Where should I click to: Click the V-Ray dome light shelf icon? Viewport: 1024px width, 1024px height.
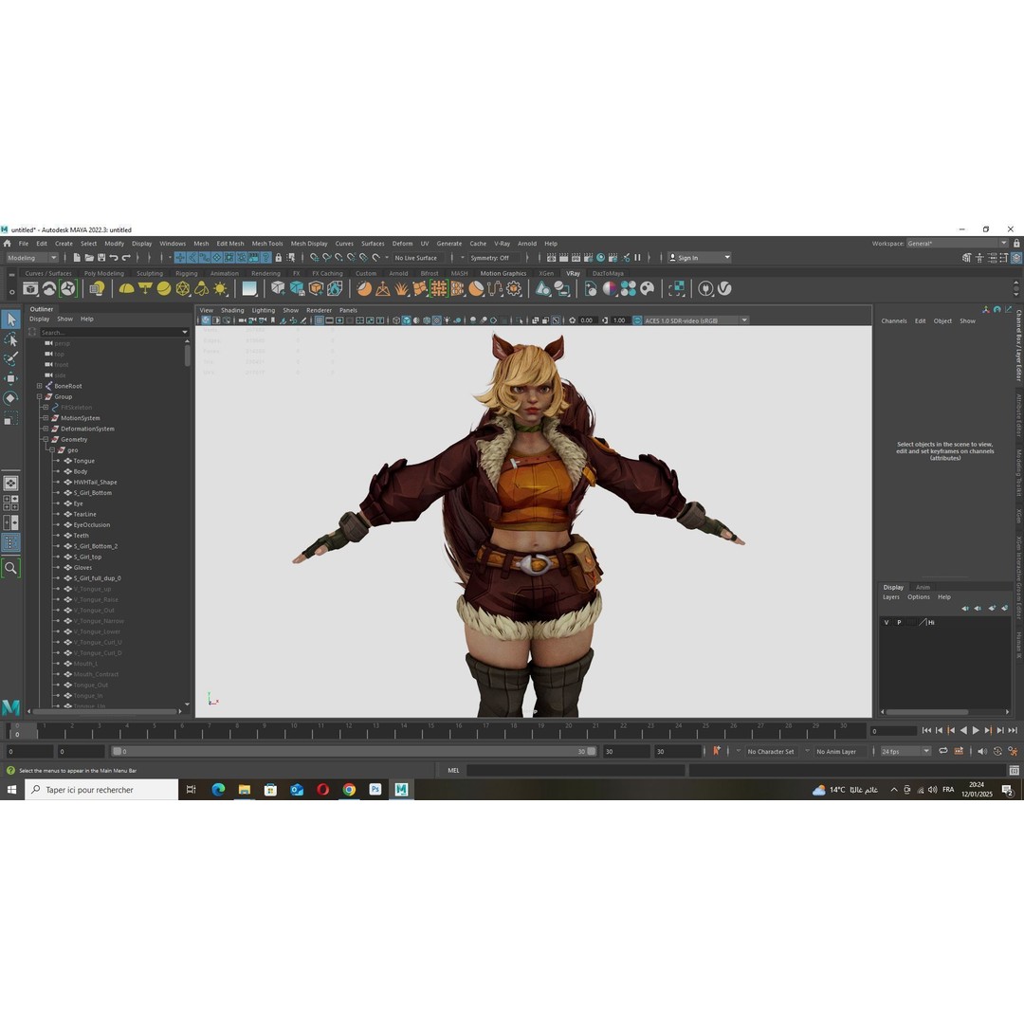click(x=126, y=288)
